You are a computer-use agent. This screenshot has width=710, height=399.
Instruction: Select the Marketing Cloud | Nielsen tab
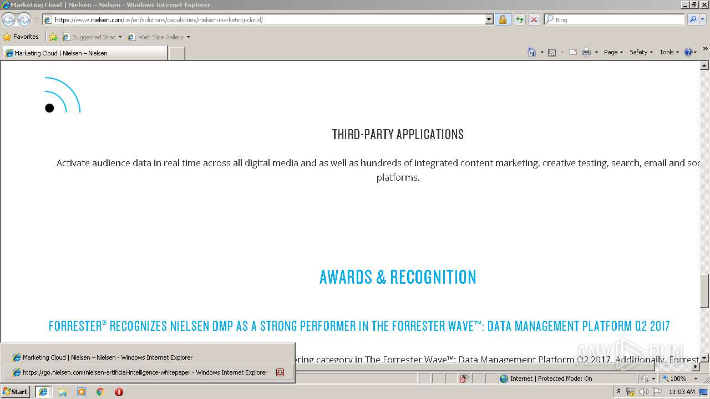pos(84,53)
